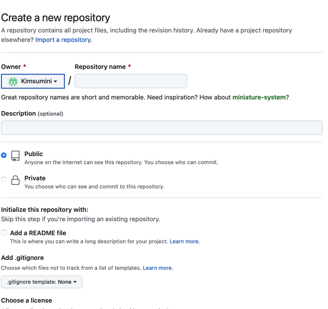Click the 'Choose a license' heading
328x309 pixels.
click(27, 300)
